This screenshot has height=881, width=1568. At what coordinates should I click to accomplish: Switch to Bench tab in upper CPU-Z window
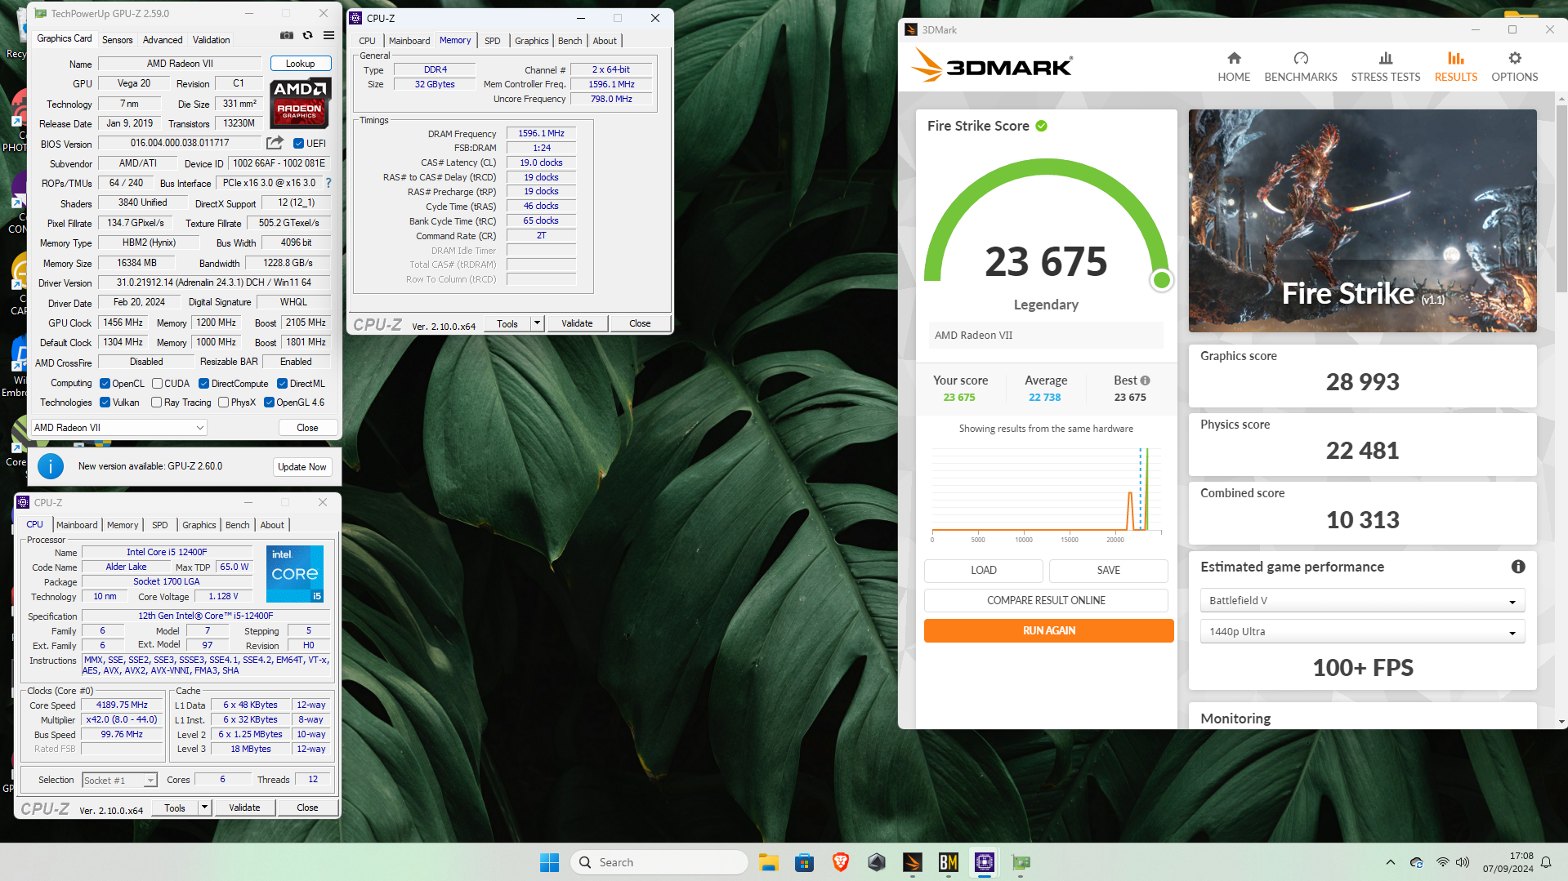coord(570,41)
